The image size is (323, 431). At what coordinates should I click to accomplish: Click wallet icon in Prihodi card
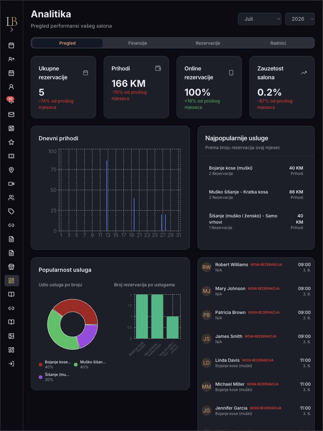[158, 68]
